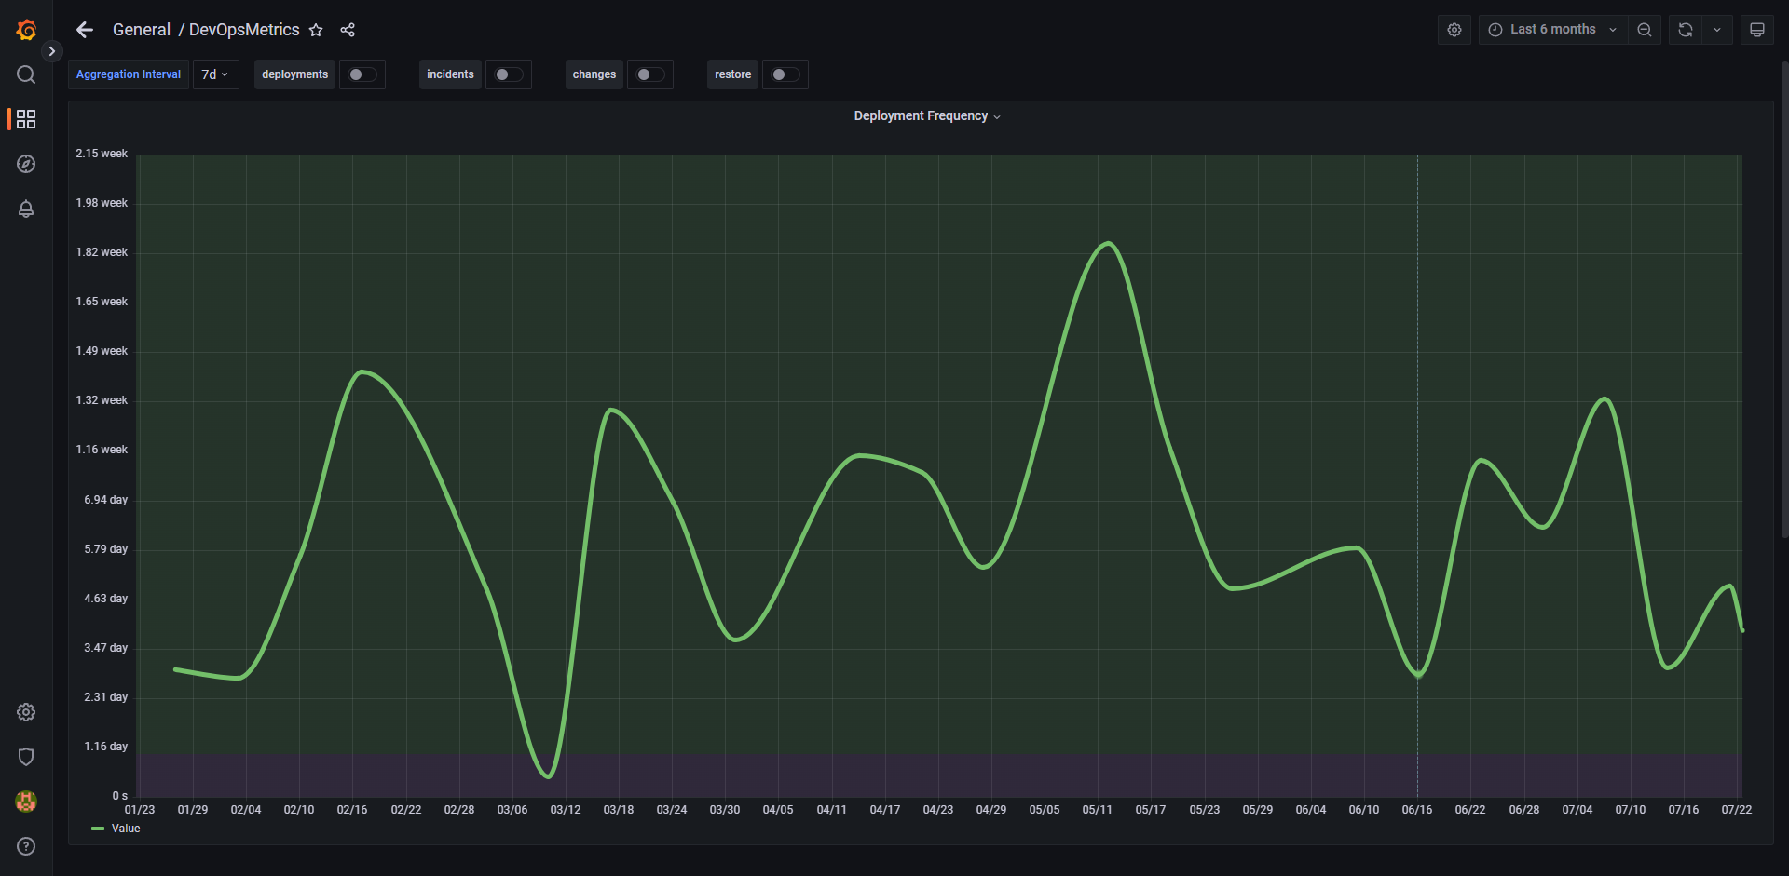Click the General folder breadcrumb link
The width and height of the screenshot is (1789, 876).
[141, 30]
